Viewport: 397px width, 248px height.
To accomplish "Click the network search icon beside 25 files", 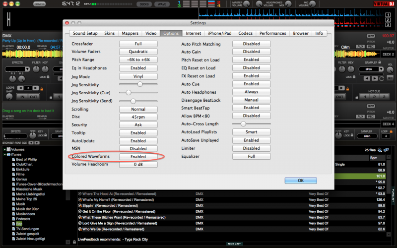I will (380, 150).
